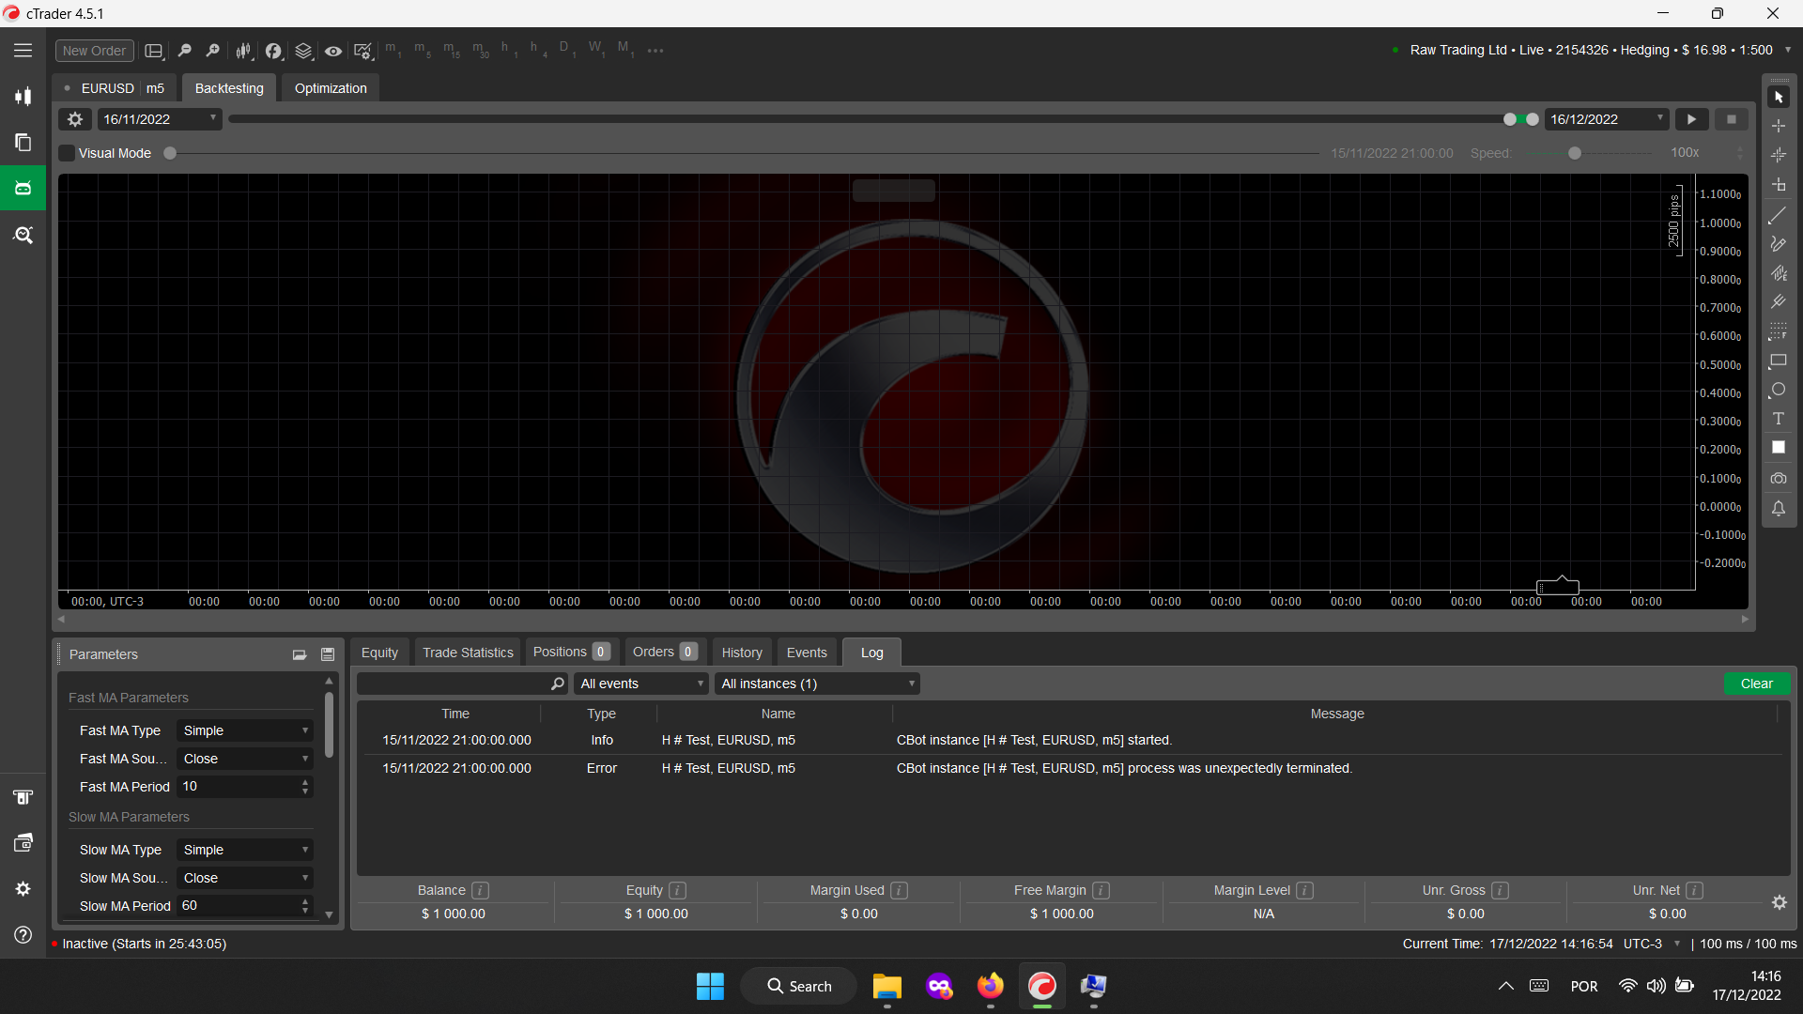
Task: Select the D1 daily timeframe
Action: point(566,50)
